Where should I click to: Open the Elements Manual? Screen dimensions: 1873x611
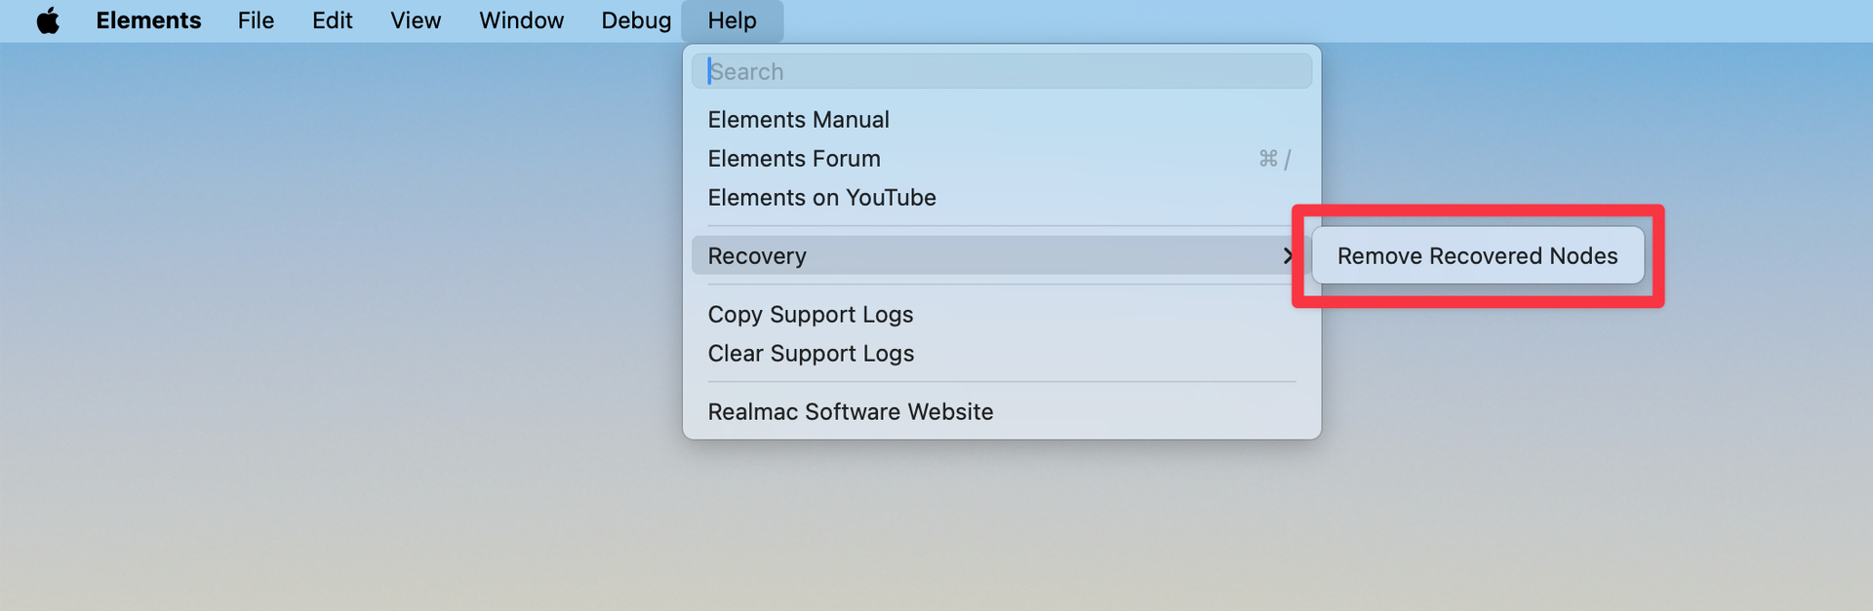click(798, 120)
